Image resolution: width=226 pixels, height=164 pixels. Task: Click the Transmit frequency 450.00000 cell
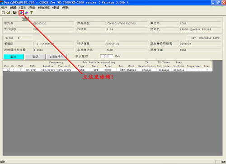[x=64, y=70]
